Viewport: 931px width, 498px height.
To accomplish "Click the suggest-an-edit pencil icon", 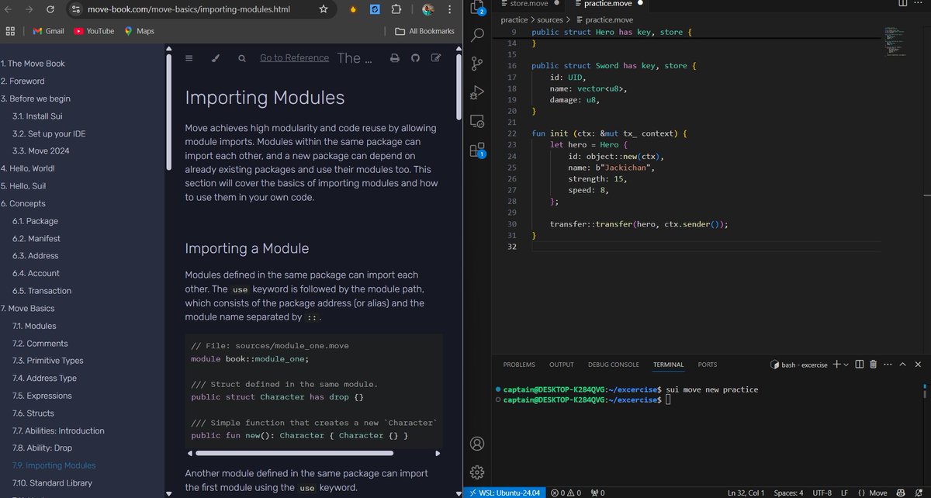I will 436,58.
